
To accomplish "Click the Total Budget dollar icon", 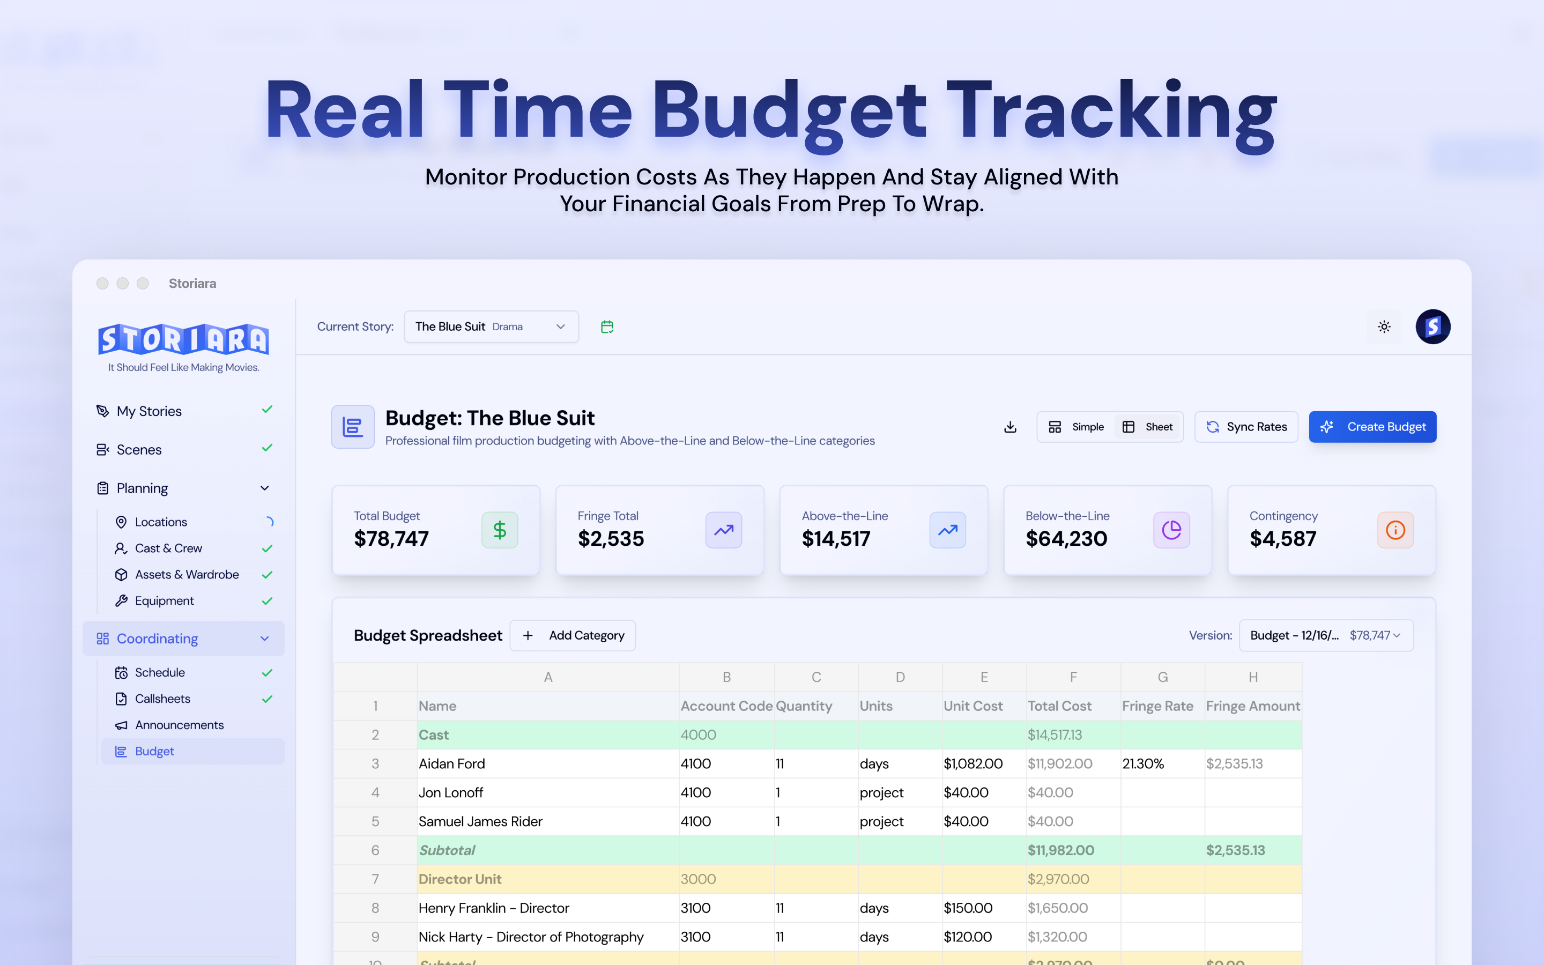I will 500,530.
